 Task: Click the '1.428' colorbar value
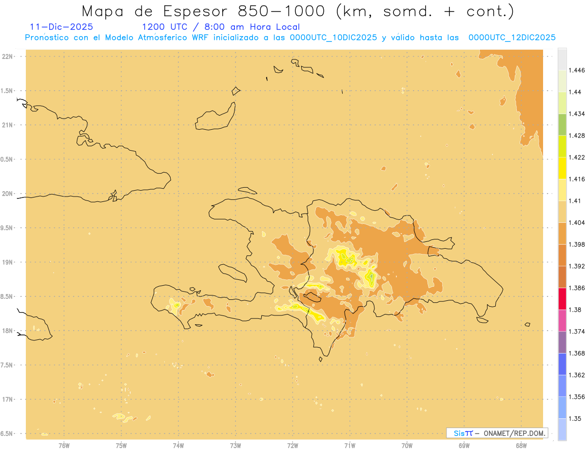(x=576, y=136)
